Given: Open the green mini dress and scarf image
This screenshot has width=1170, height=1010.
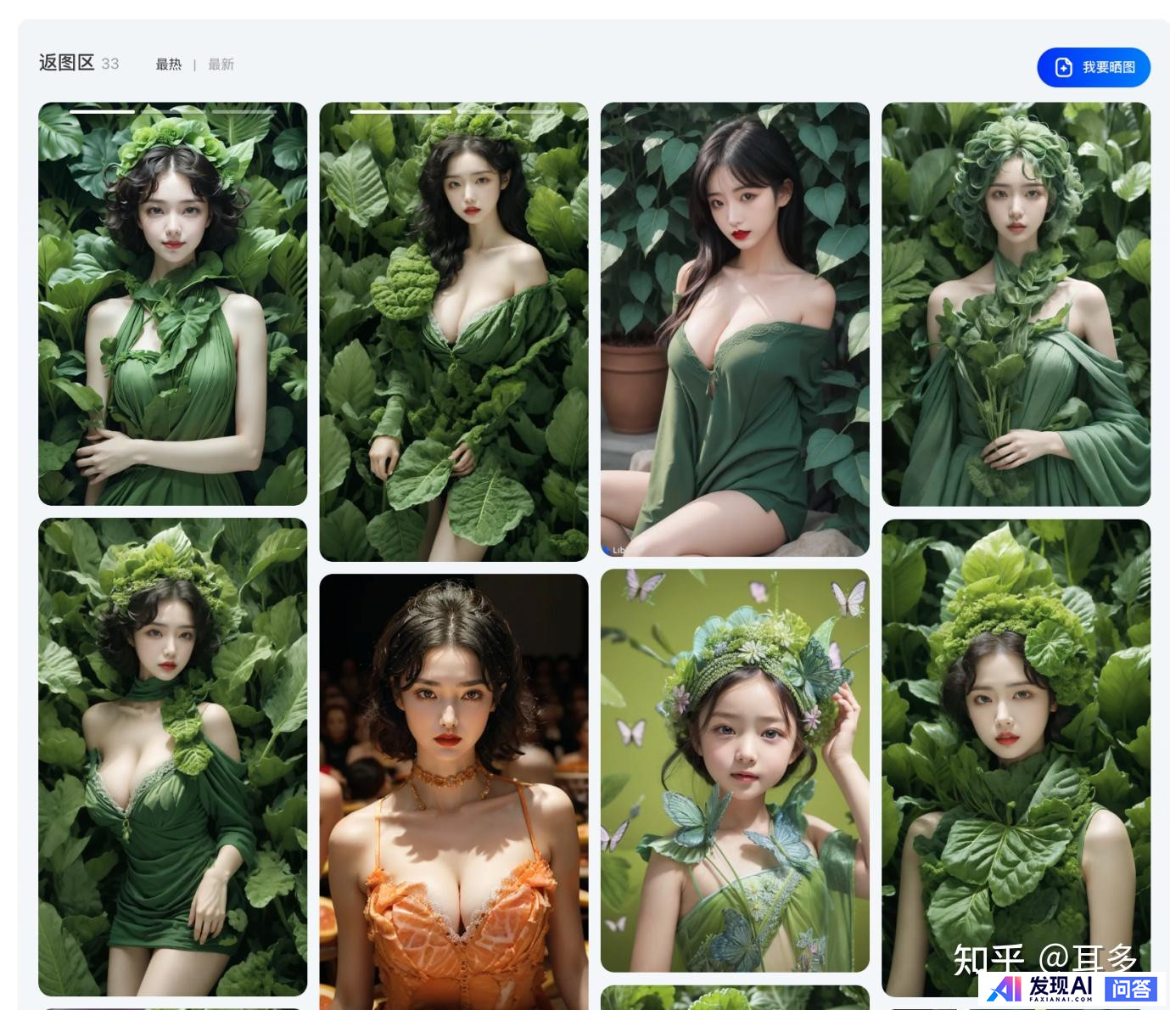Looking at the screenshot, I should click(x=172, y=756).
